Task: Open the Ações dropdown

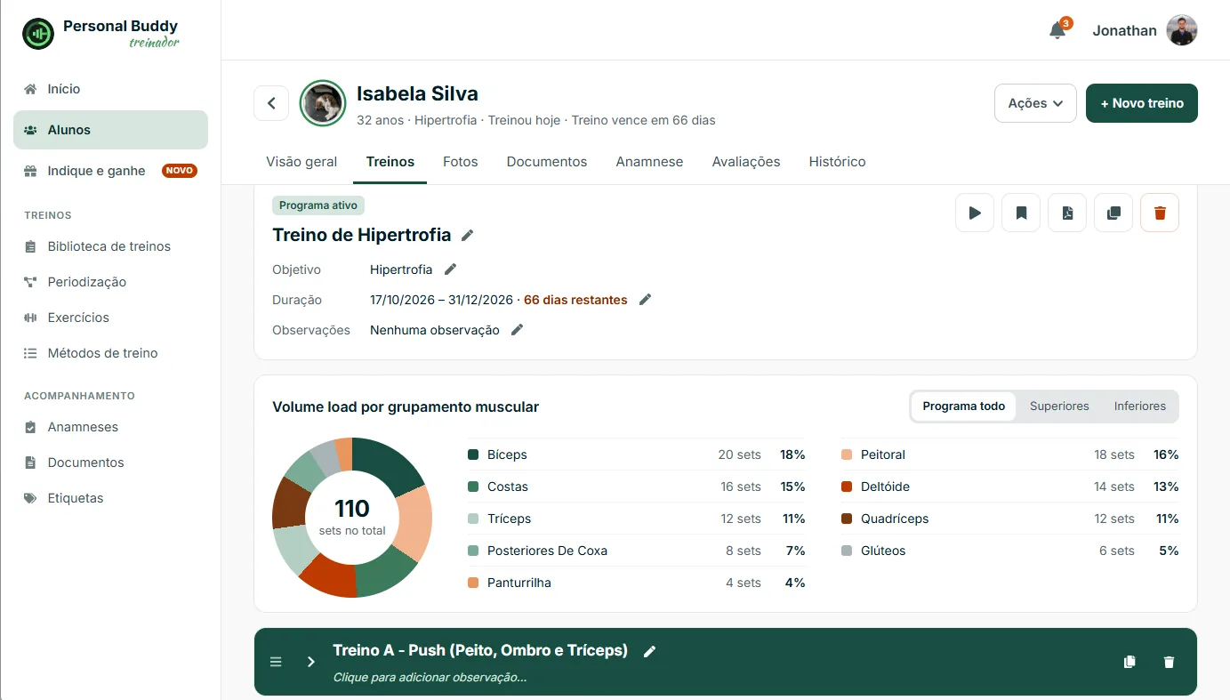Action: pos(1035,103)
